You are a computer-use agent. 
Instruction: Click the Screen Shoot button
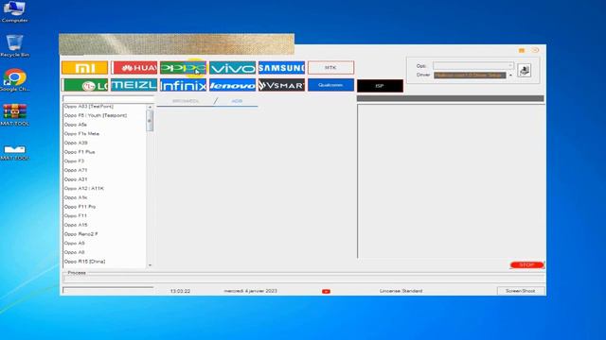(x=520, y=291)
